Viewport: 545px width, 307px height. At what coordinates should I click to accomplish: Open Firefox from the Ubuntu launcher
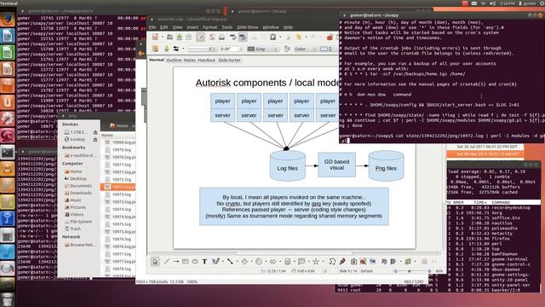coord(8,19)
